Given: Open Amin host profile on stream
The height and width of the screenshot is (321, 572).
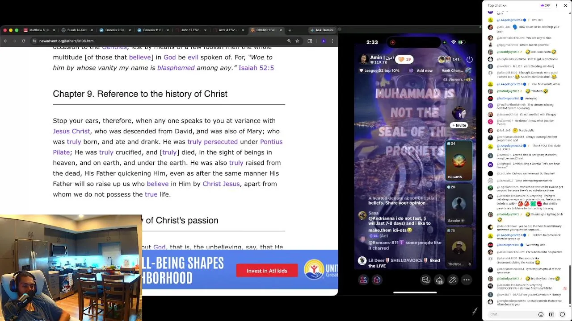Looking at the screenshot, I should click(377, 60).
